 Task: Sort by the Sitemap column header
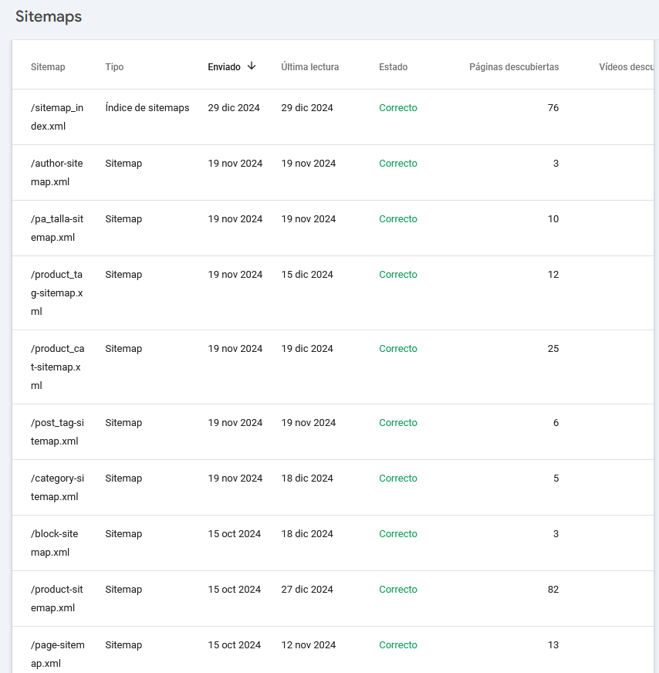[48, 67]
